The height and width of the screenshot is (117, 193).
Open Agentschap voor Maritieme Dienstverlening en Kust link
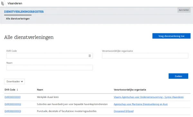click(141, 104)
